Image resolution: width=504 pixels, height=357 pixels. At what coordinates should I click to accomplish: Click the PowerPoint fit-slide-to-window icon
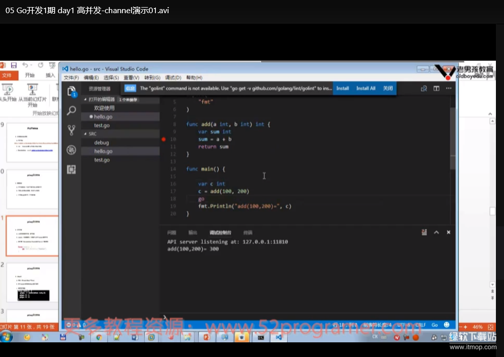click(x=490, y=327)
